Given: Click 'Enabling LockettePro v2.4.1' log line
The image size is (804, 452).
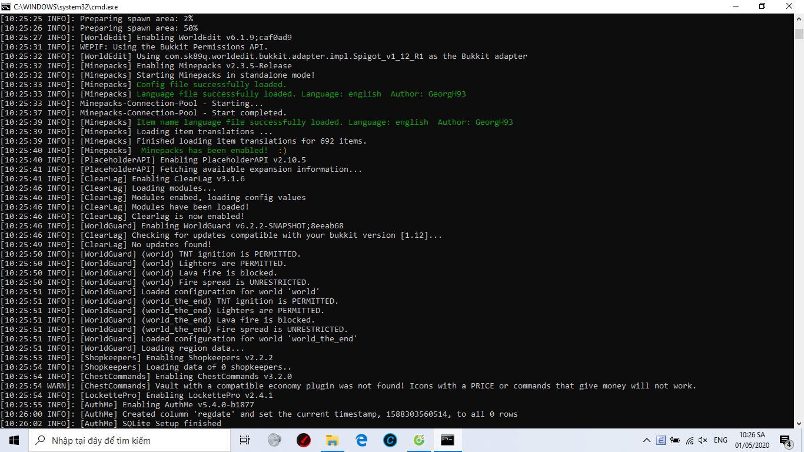Looking at the screenshot, I should pyautogui.click(x=137, y=395).
